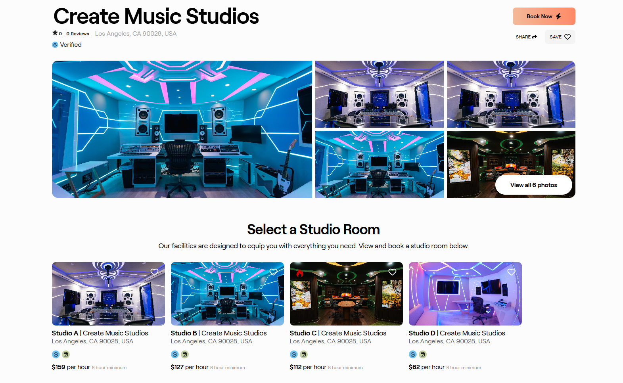Click the flame icon on Studio C image
The width and height of the screenshot is (623, 383).
tap(300, 273)
